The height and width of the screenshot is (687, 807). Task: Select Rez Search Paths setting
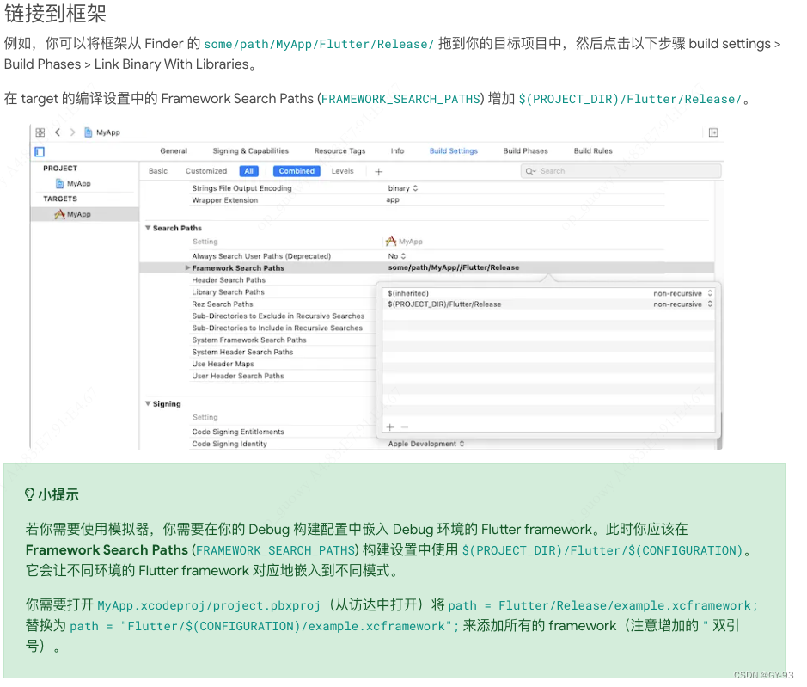(x=223, y=304)
